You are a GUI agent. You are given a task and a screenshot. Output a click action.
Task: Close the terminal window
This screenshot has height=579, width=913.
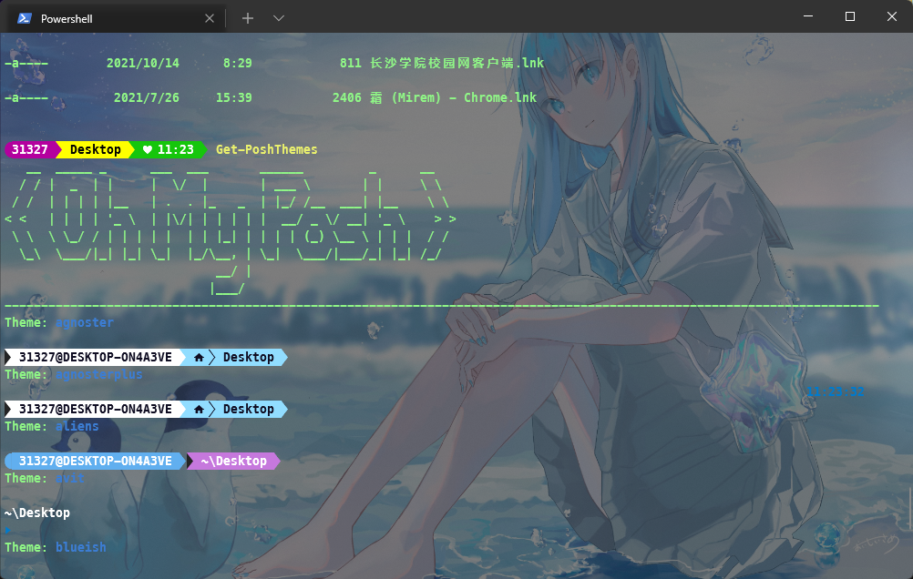click(x=891, y=16)
